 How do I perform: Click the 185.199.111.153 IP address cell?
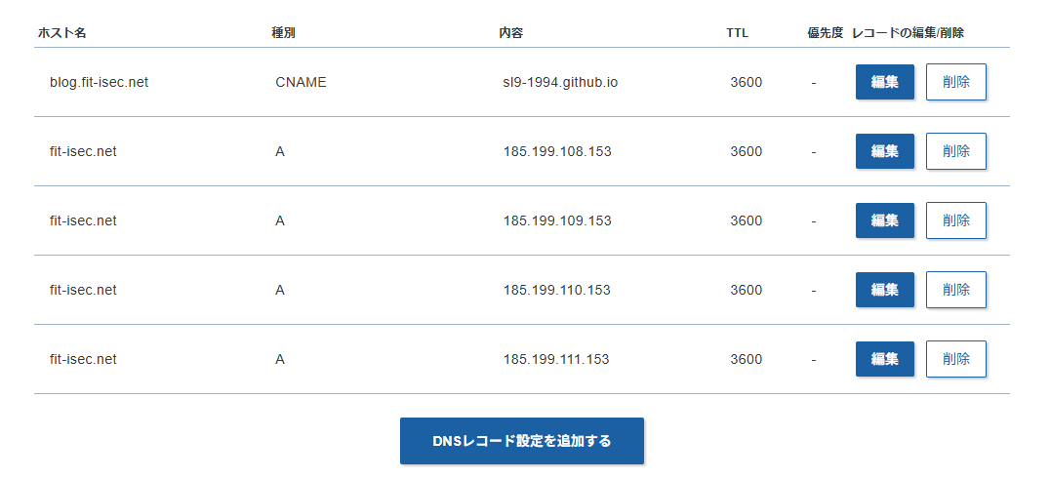[x=556, y=359]
